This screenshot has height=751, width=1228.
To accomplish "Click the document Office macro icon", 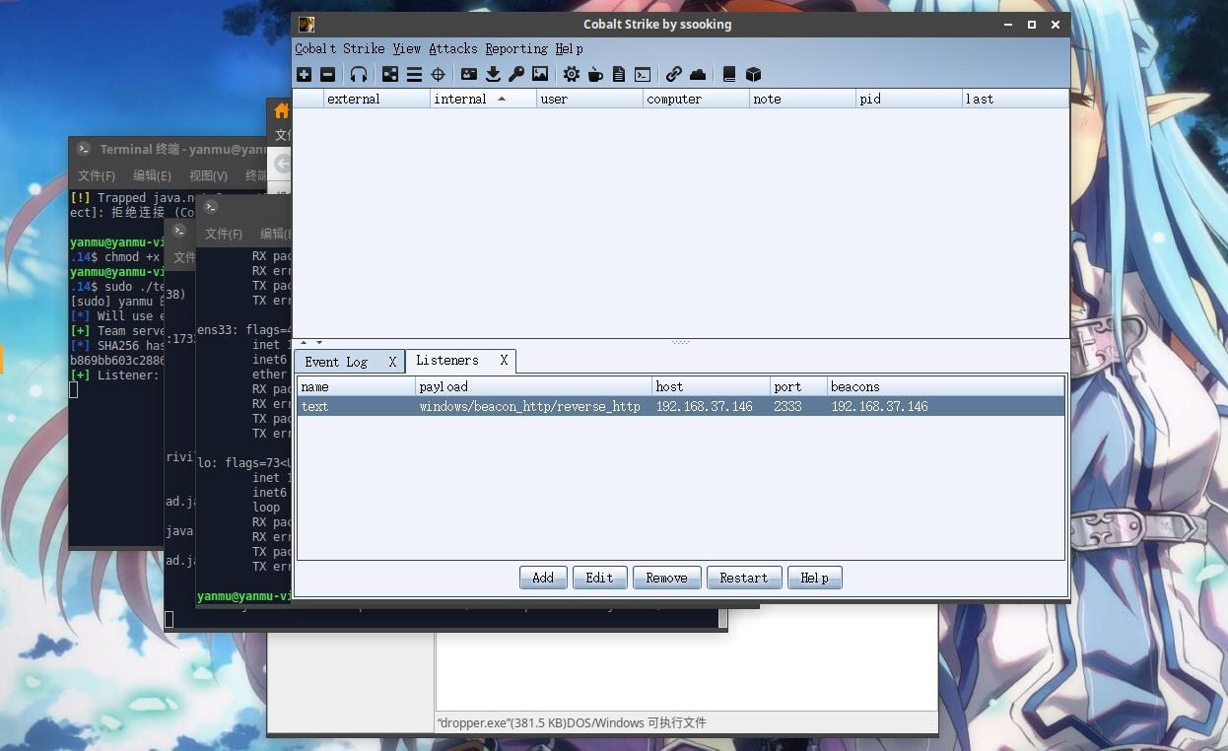I will click(x=619, y=74).
